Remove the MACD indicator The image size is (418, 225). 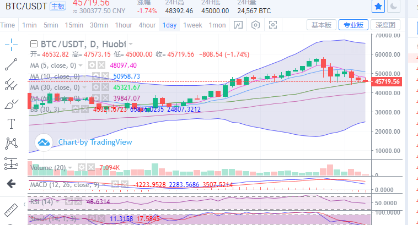click(125, 184)
